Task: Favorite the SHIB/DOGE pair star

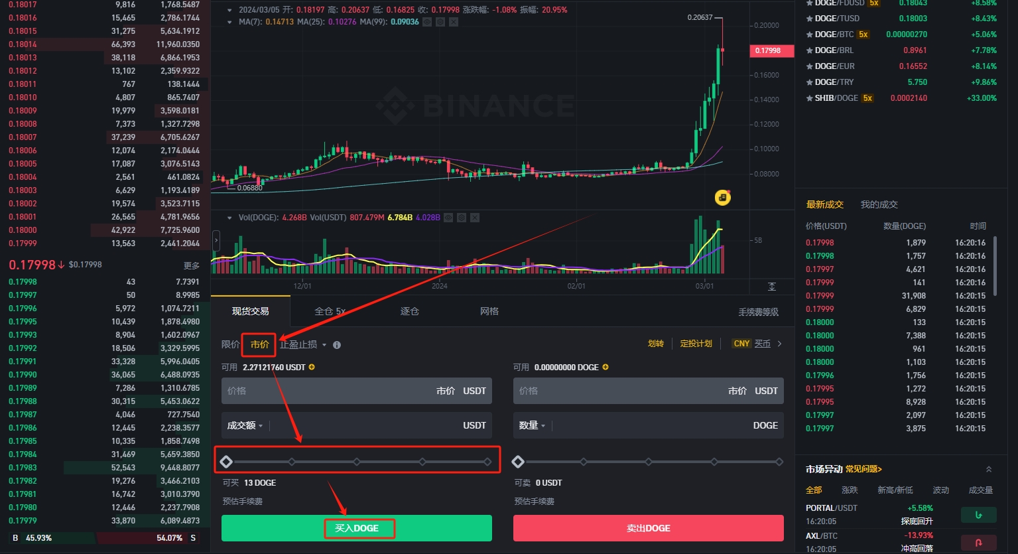Action: pyautogui.click(x=809, y=98)
